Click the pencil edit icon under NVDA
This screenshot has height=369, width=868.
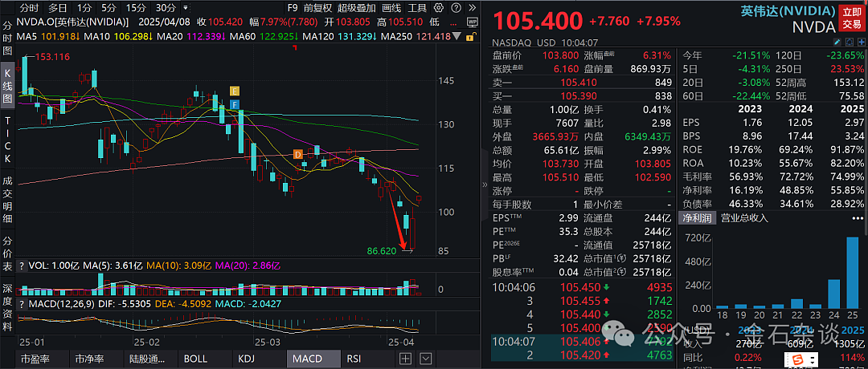(837, 43)
